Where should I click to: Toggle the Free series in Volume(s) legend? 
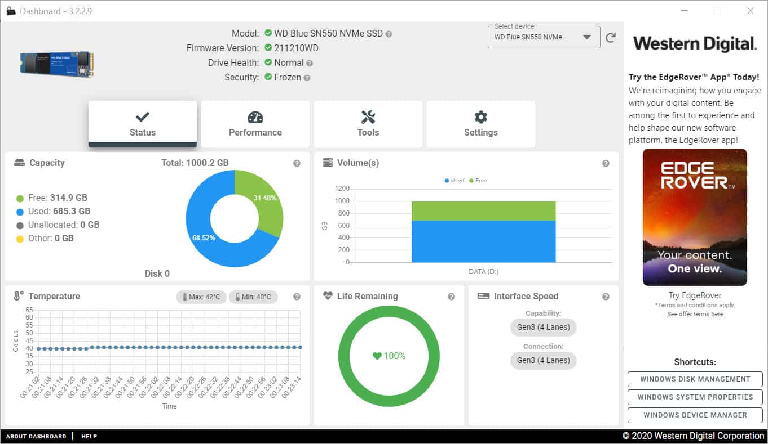pos(477,181)
